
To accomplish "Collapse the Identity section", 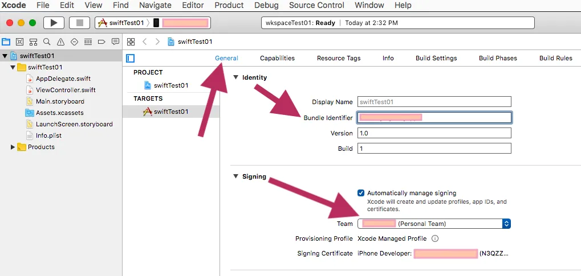I will tap(235, 77).
